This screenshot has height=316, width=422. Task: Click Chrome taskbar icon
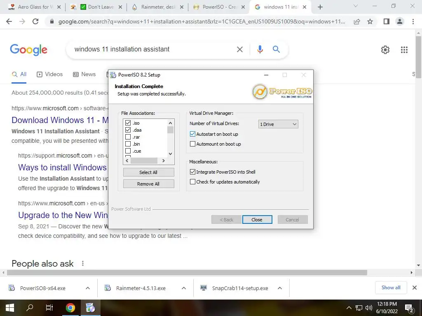tap(70, 308)
